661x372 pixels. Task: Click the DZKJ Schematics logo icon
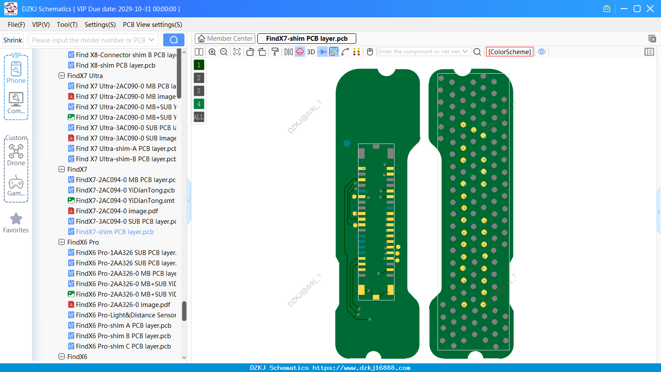[x=10, y=9]
